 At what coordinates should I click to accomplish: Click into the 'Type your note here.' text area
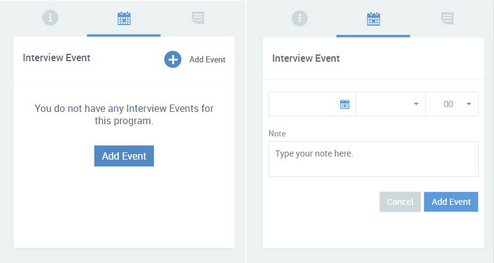click(373, 159)
